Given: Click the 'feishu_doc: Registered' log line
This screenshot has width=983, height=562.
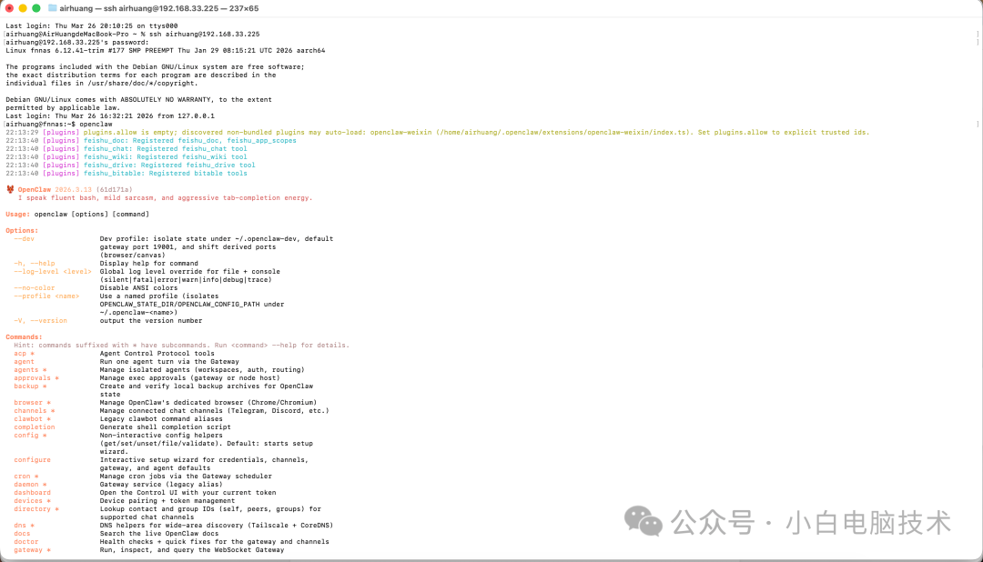Looking at the screenshot, I should point(151,140).
